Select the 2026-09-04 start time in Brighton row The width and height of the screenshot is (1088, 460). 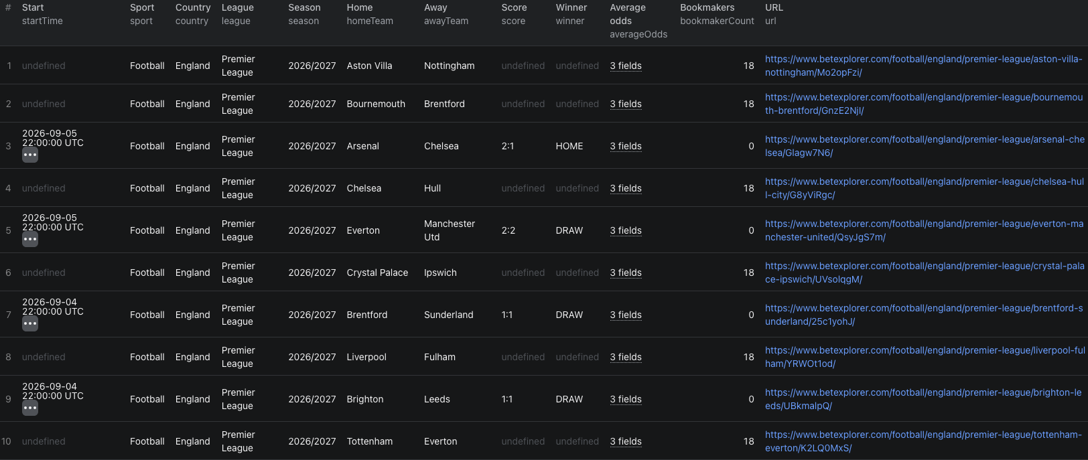click(x=53, y=391)
